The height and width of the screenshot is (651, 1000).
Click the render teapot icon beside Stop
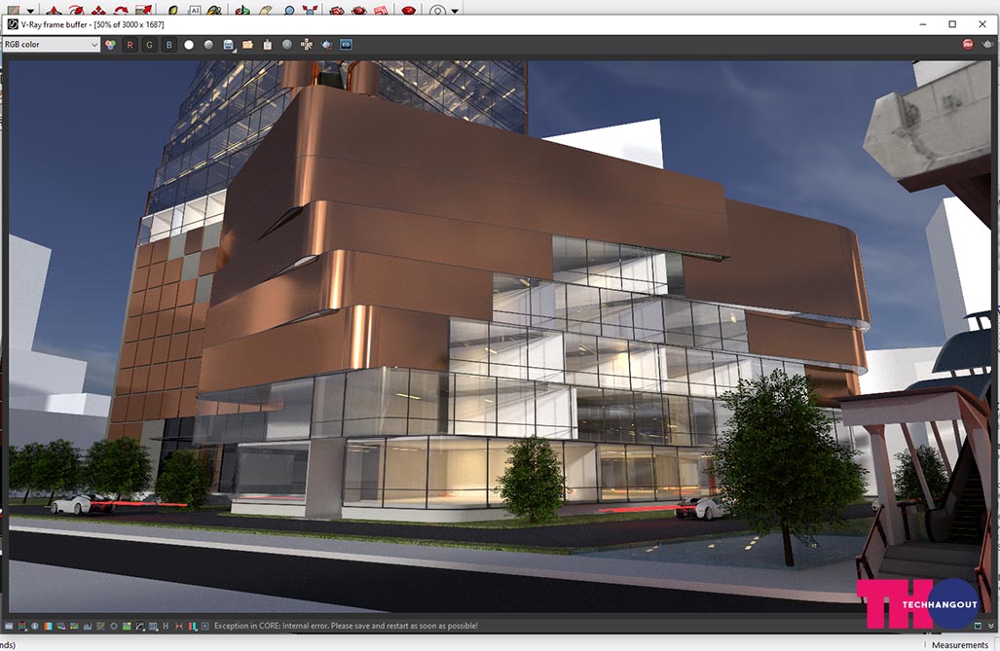[988, 44]
